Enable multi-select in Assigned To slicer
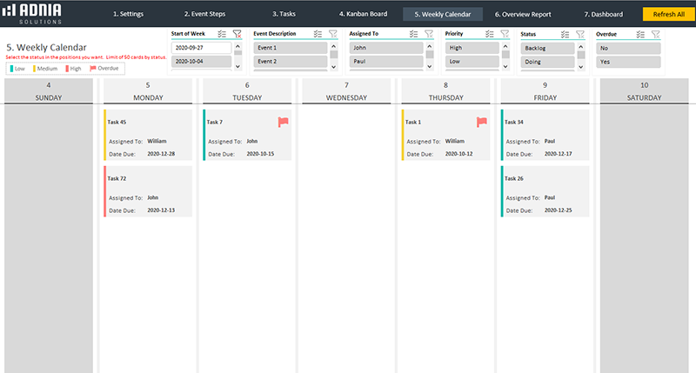Screen dimensions: 696x373 pos(413,33)
